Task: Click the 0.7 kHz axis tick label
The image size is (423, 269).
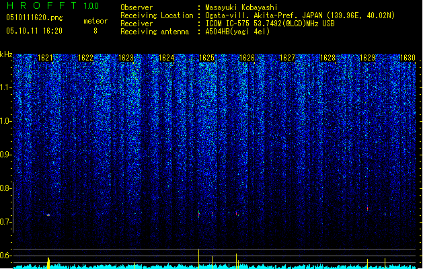Action: [6, 222]
